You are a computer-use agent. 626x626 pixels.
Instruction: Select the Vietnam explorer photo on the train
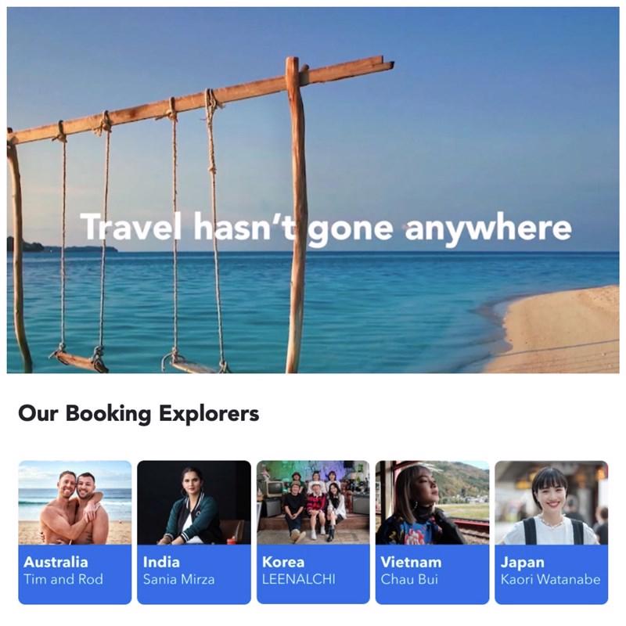coord(433,502)
